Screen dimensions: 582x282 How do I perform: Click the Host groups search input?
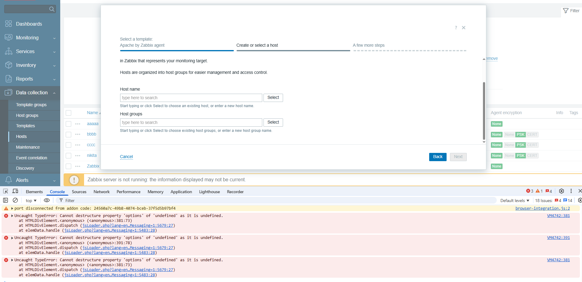[x=191, y=122]
